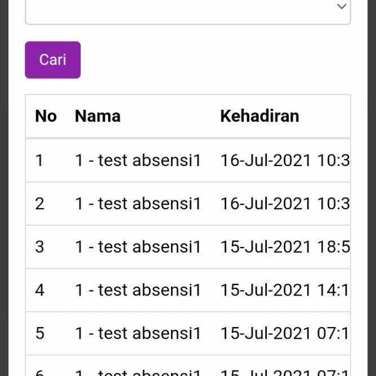Image resolution: width=376 pixels, height=376 pixels.
Task: Click the name cell in row 4
Action: pyautogui.click(x=138, y=290)
